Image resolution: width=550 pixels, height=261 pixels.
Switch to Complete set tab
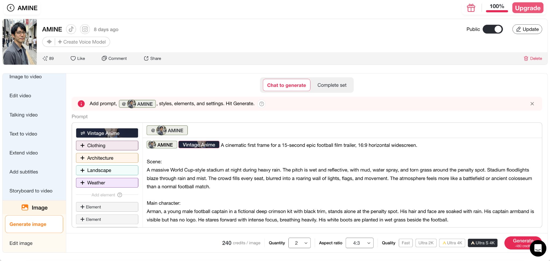click(x=332, y=85)
